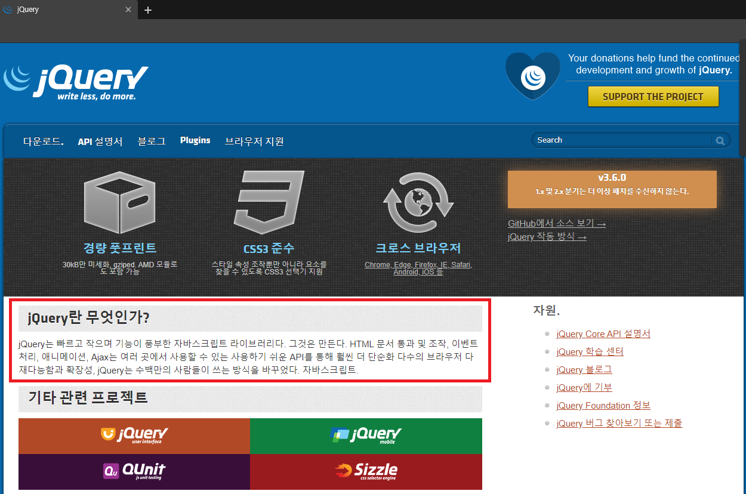Open the jQuery 학습 센터 link
This screenshot has height=494, width=746.
click(x=590, y=351)
